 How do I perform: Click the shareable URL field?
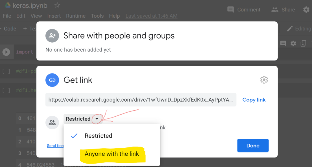coord(141,100)
